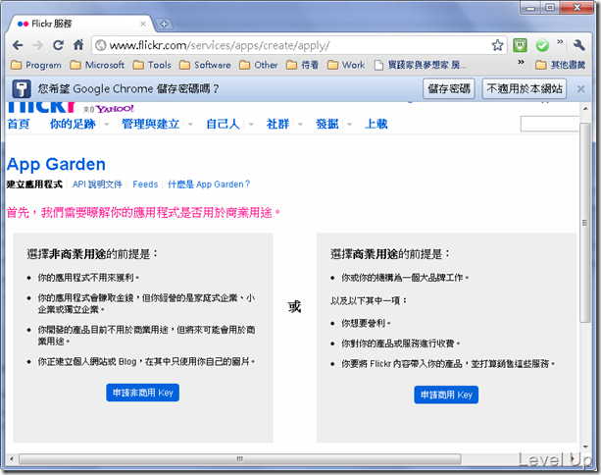The width and height of the screenshot is (601, 475).
Task: Close the Flickr 服務 tab
Action: [143, 24]
